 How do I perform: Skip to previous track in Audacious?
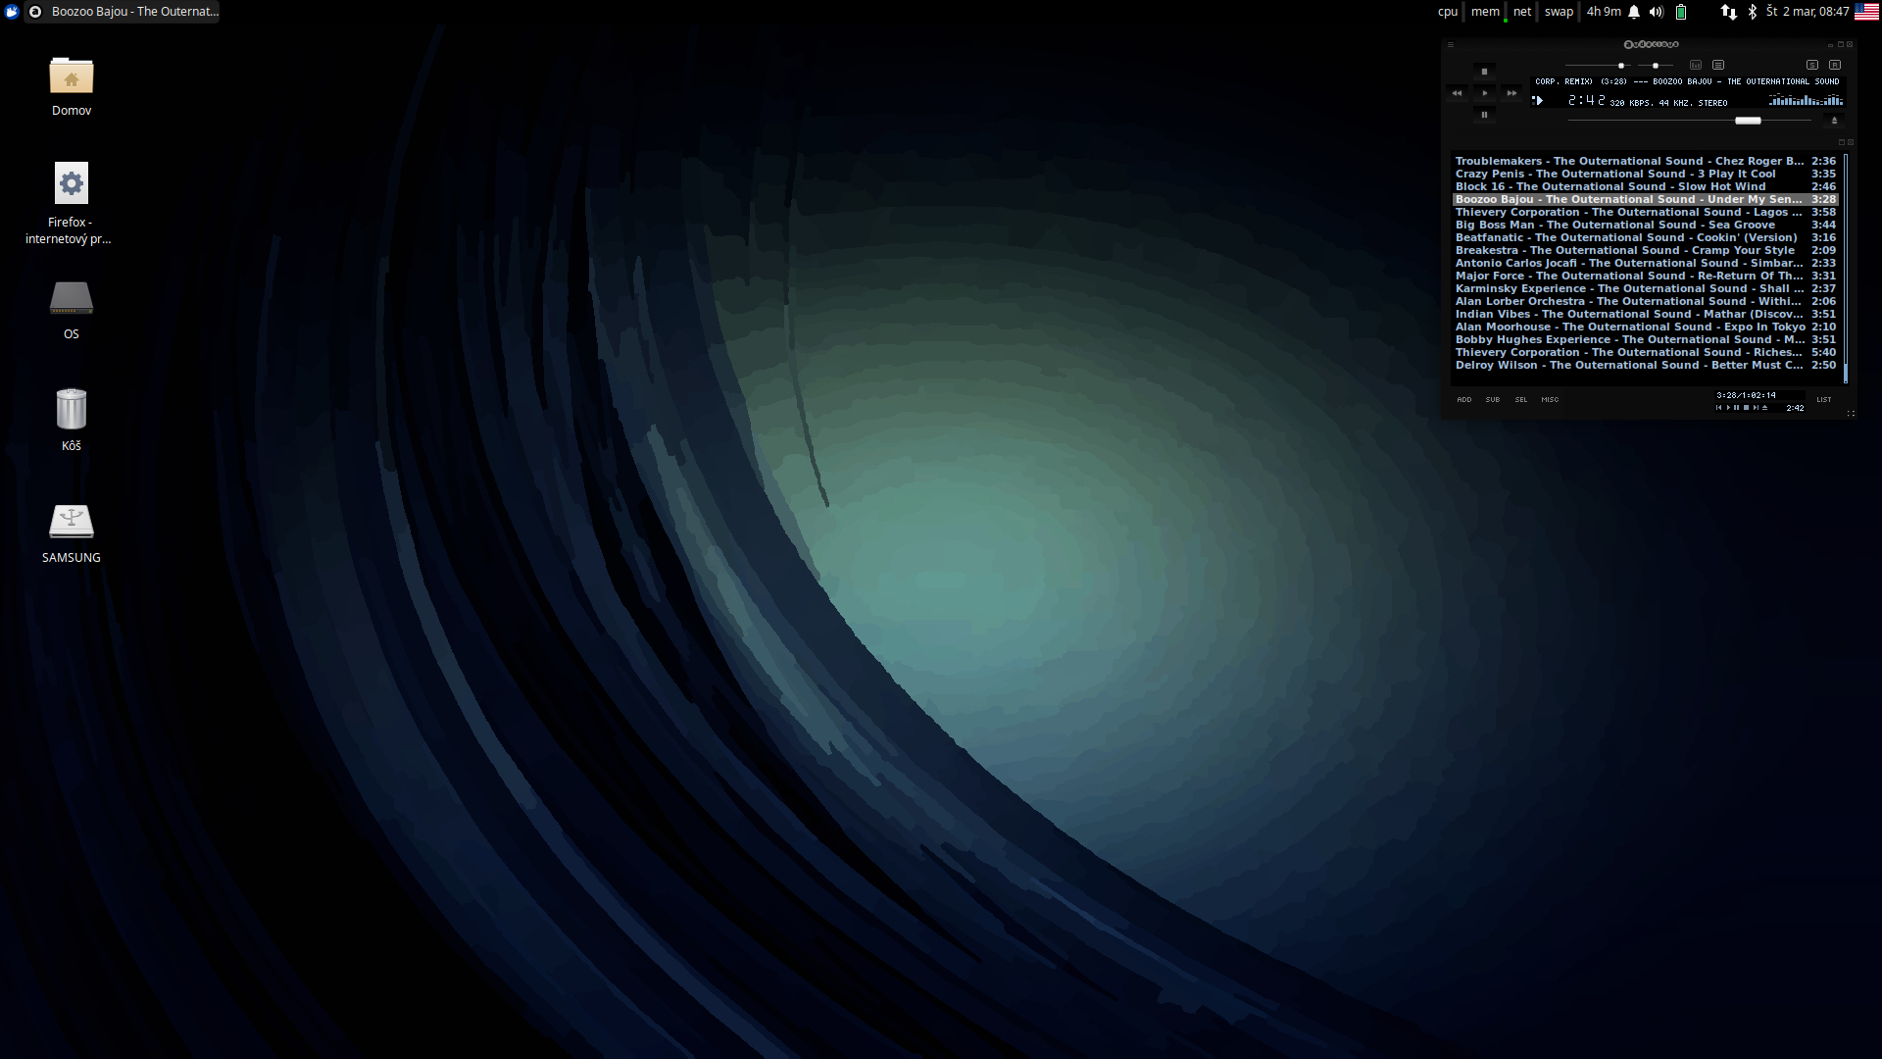1457,93
